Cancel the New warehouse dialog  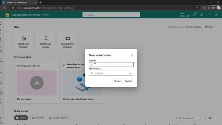click(128, 81)
